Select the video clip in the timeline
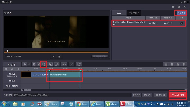 pos(104,75)
